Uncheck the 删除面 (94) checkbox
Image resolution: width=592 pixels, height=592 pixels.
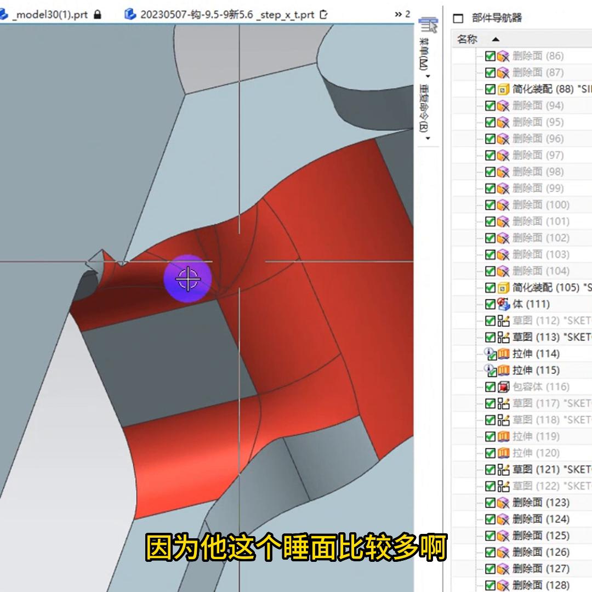point(490,106)
